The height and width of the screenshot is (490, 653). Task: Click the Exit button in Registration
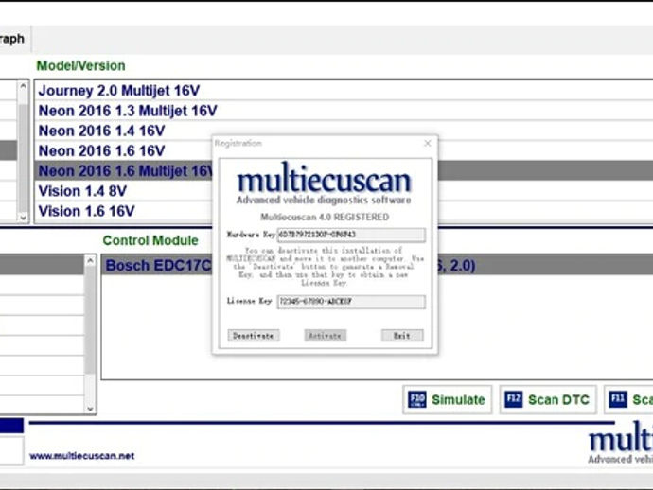point(402,336)
